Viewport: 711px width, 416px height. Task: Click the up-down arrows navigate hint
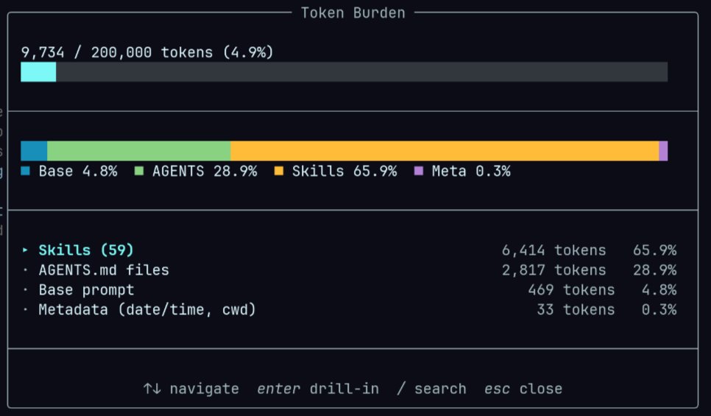[191, 389]
